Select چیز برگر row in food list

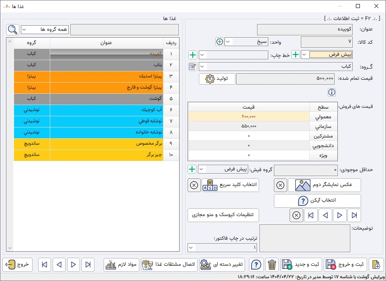[96, 155]
